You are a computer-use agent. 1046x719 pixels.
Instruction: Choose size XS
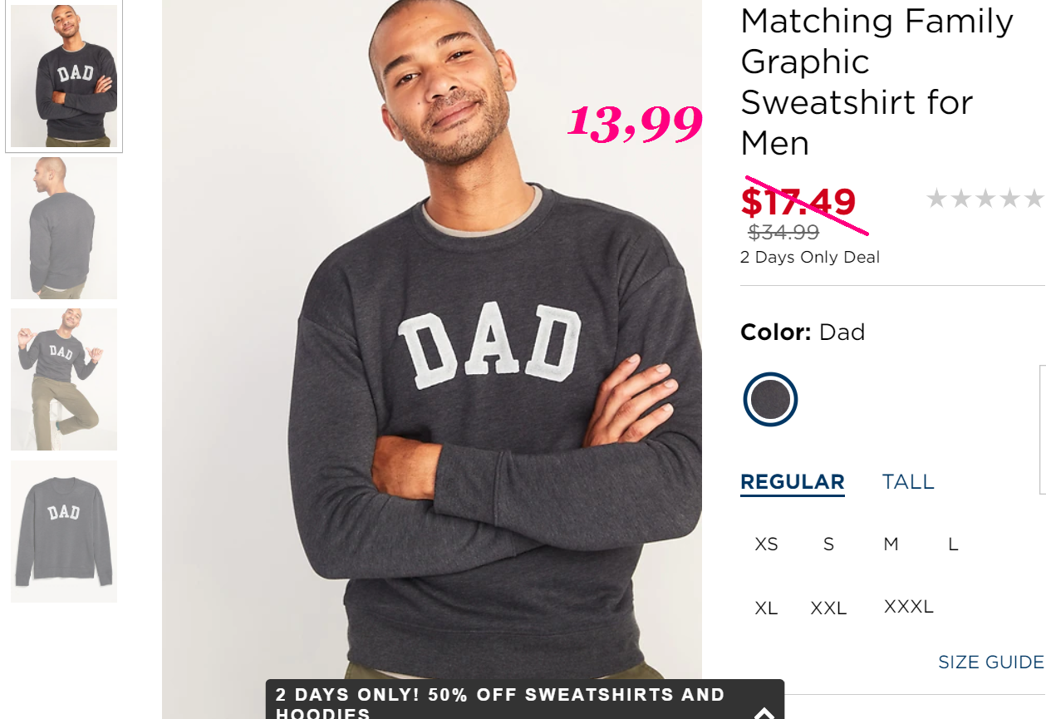(x=766, y=544)
